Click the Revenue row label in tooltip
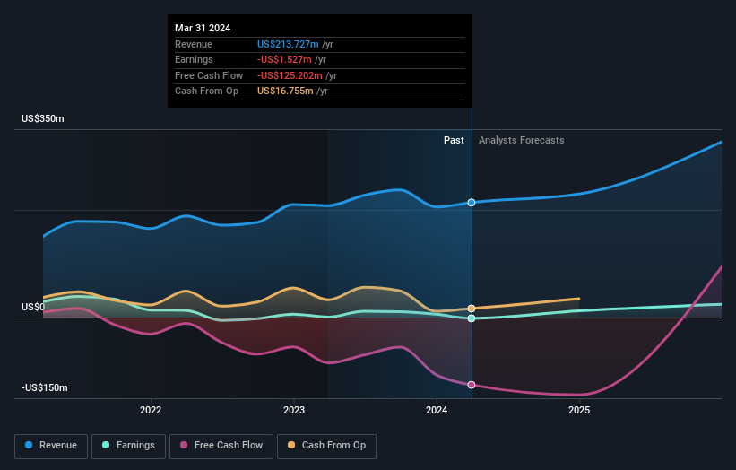The image size is (736, 470). [194, 44]
